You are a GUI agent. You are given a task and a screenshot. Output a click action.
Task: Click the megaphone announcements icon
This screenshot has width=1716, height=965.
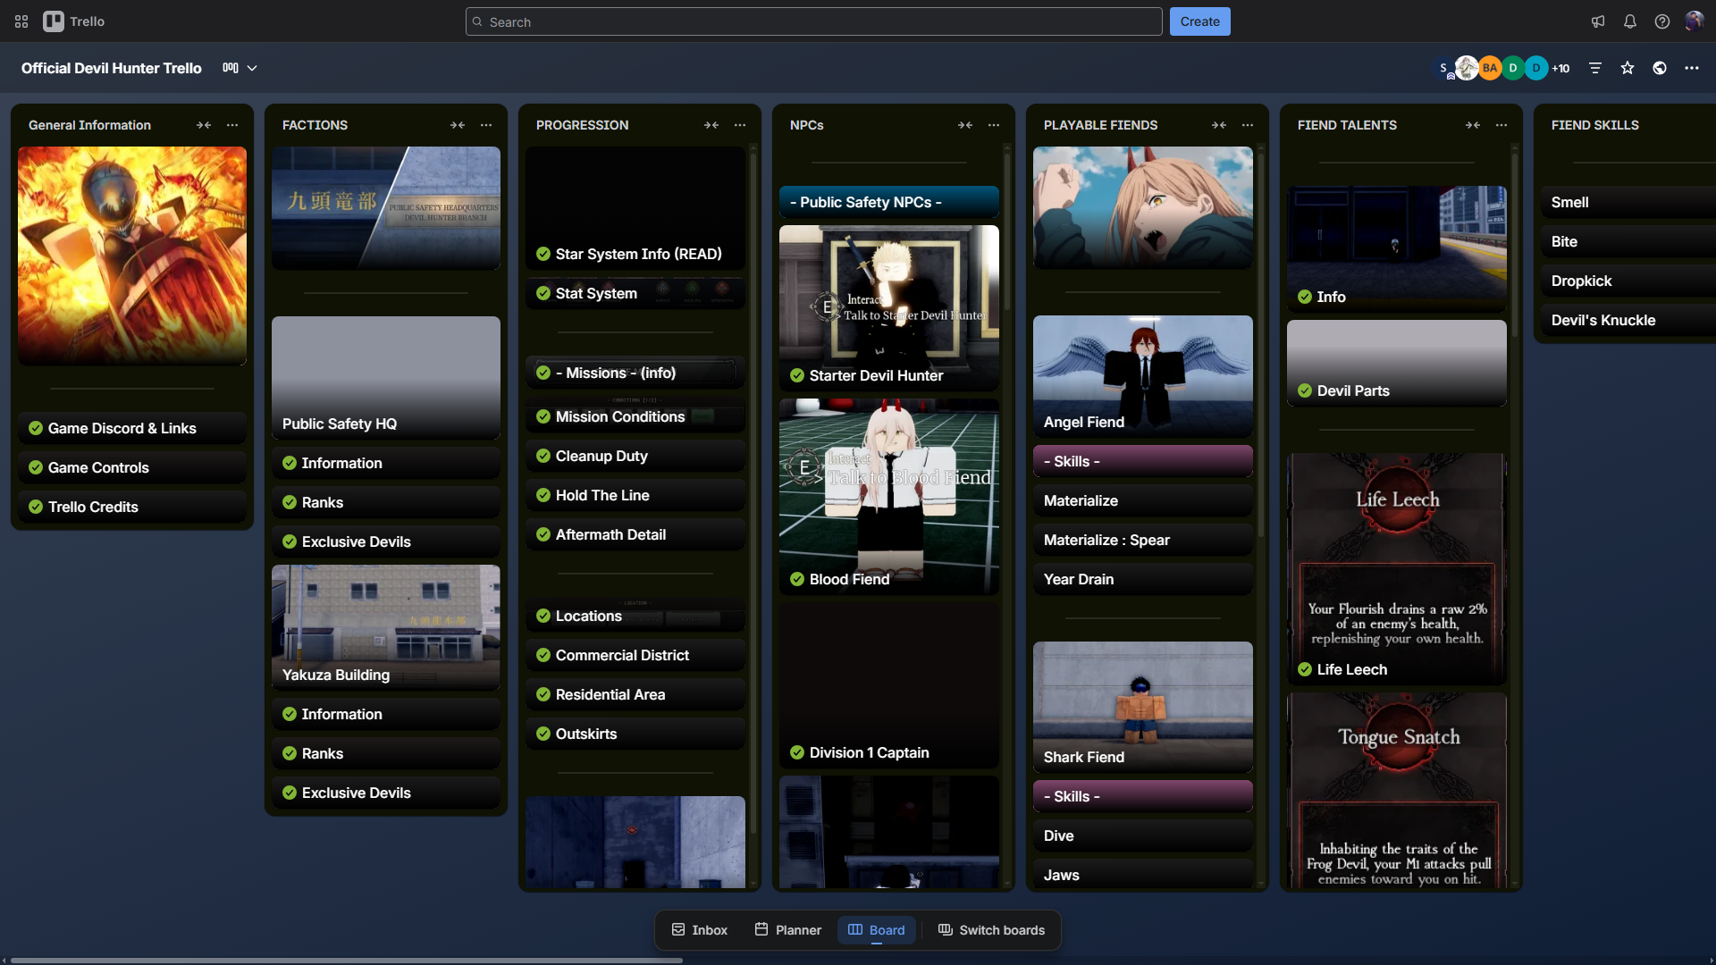[x=1598, y=21]
